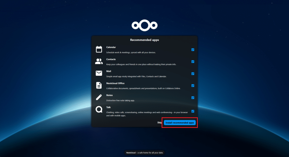Click the Recommended apps heading
The image size is (289, 157).
click(144, 40)
